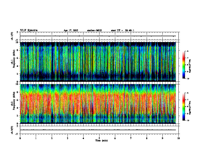
Task: Click the -10 label below ch.1 colorbar
Action: tap(188, 79)
